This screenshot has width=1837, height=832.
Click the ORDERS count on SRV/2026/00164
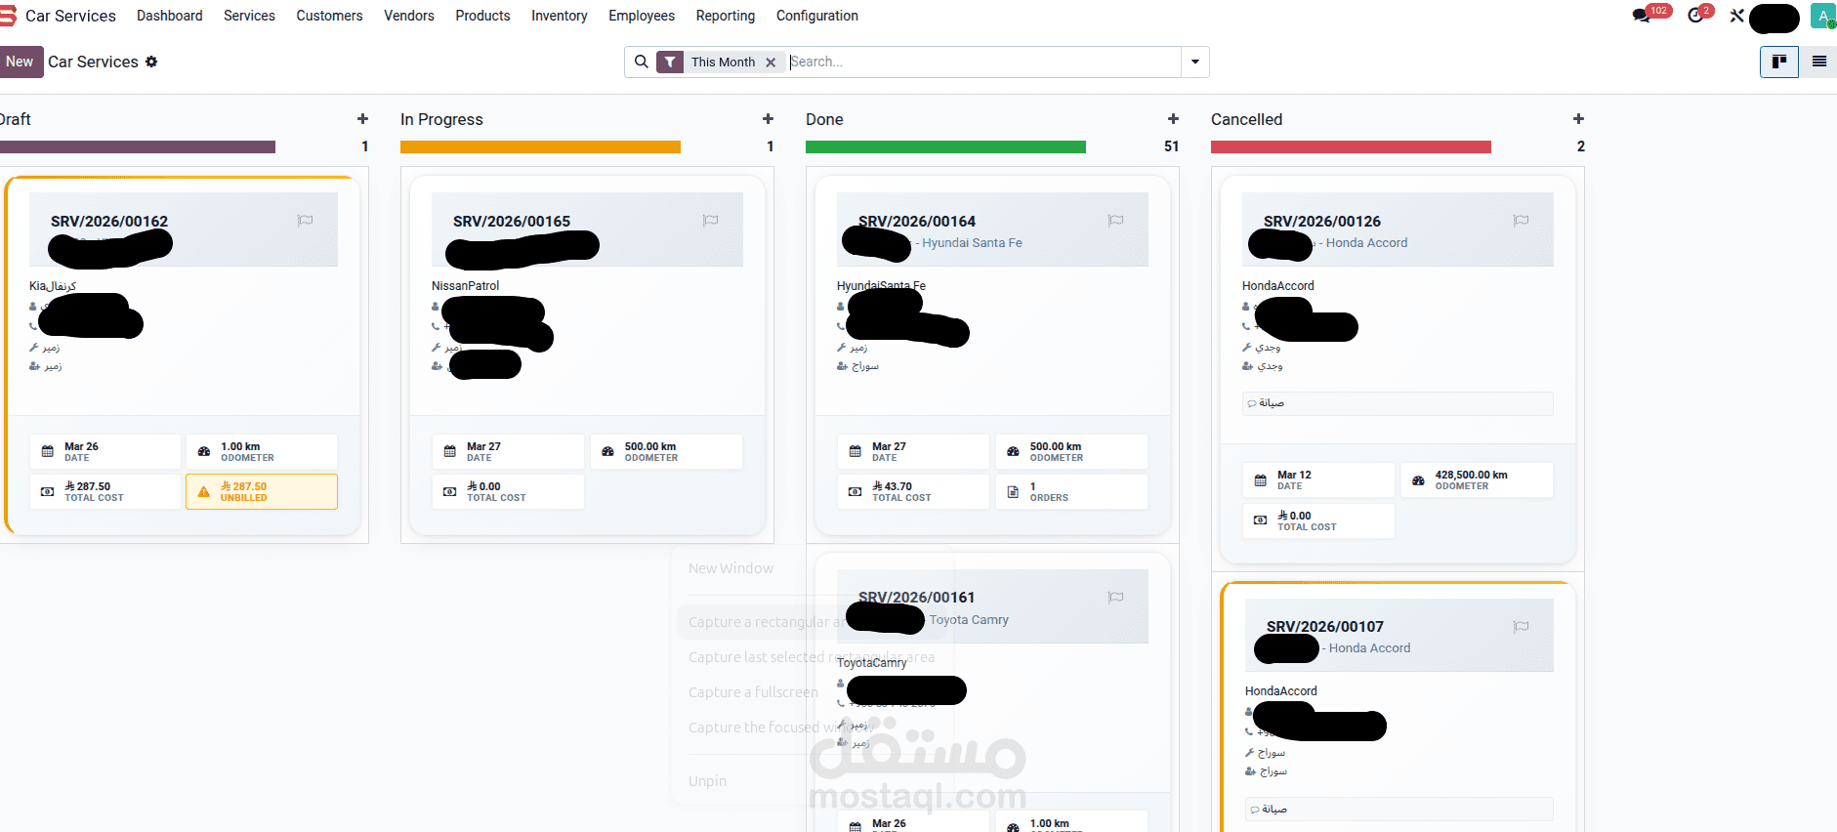[1071, 491]
